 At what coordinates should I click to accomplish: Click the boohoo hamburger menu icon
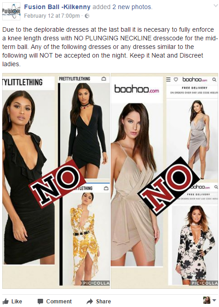[x=168, y=79]
